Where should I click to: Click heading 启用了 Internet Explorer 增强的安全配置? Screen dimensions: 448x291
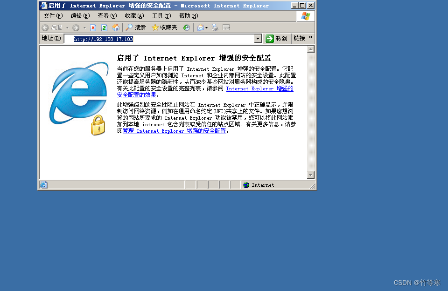pos(194,58)
